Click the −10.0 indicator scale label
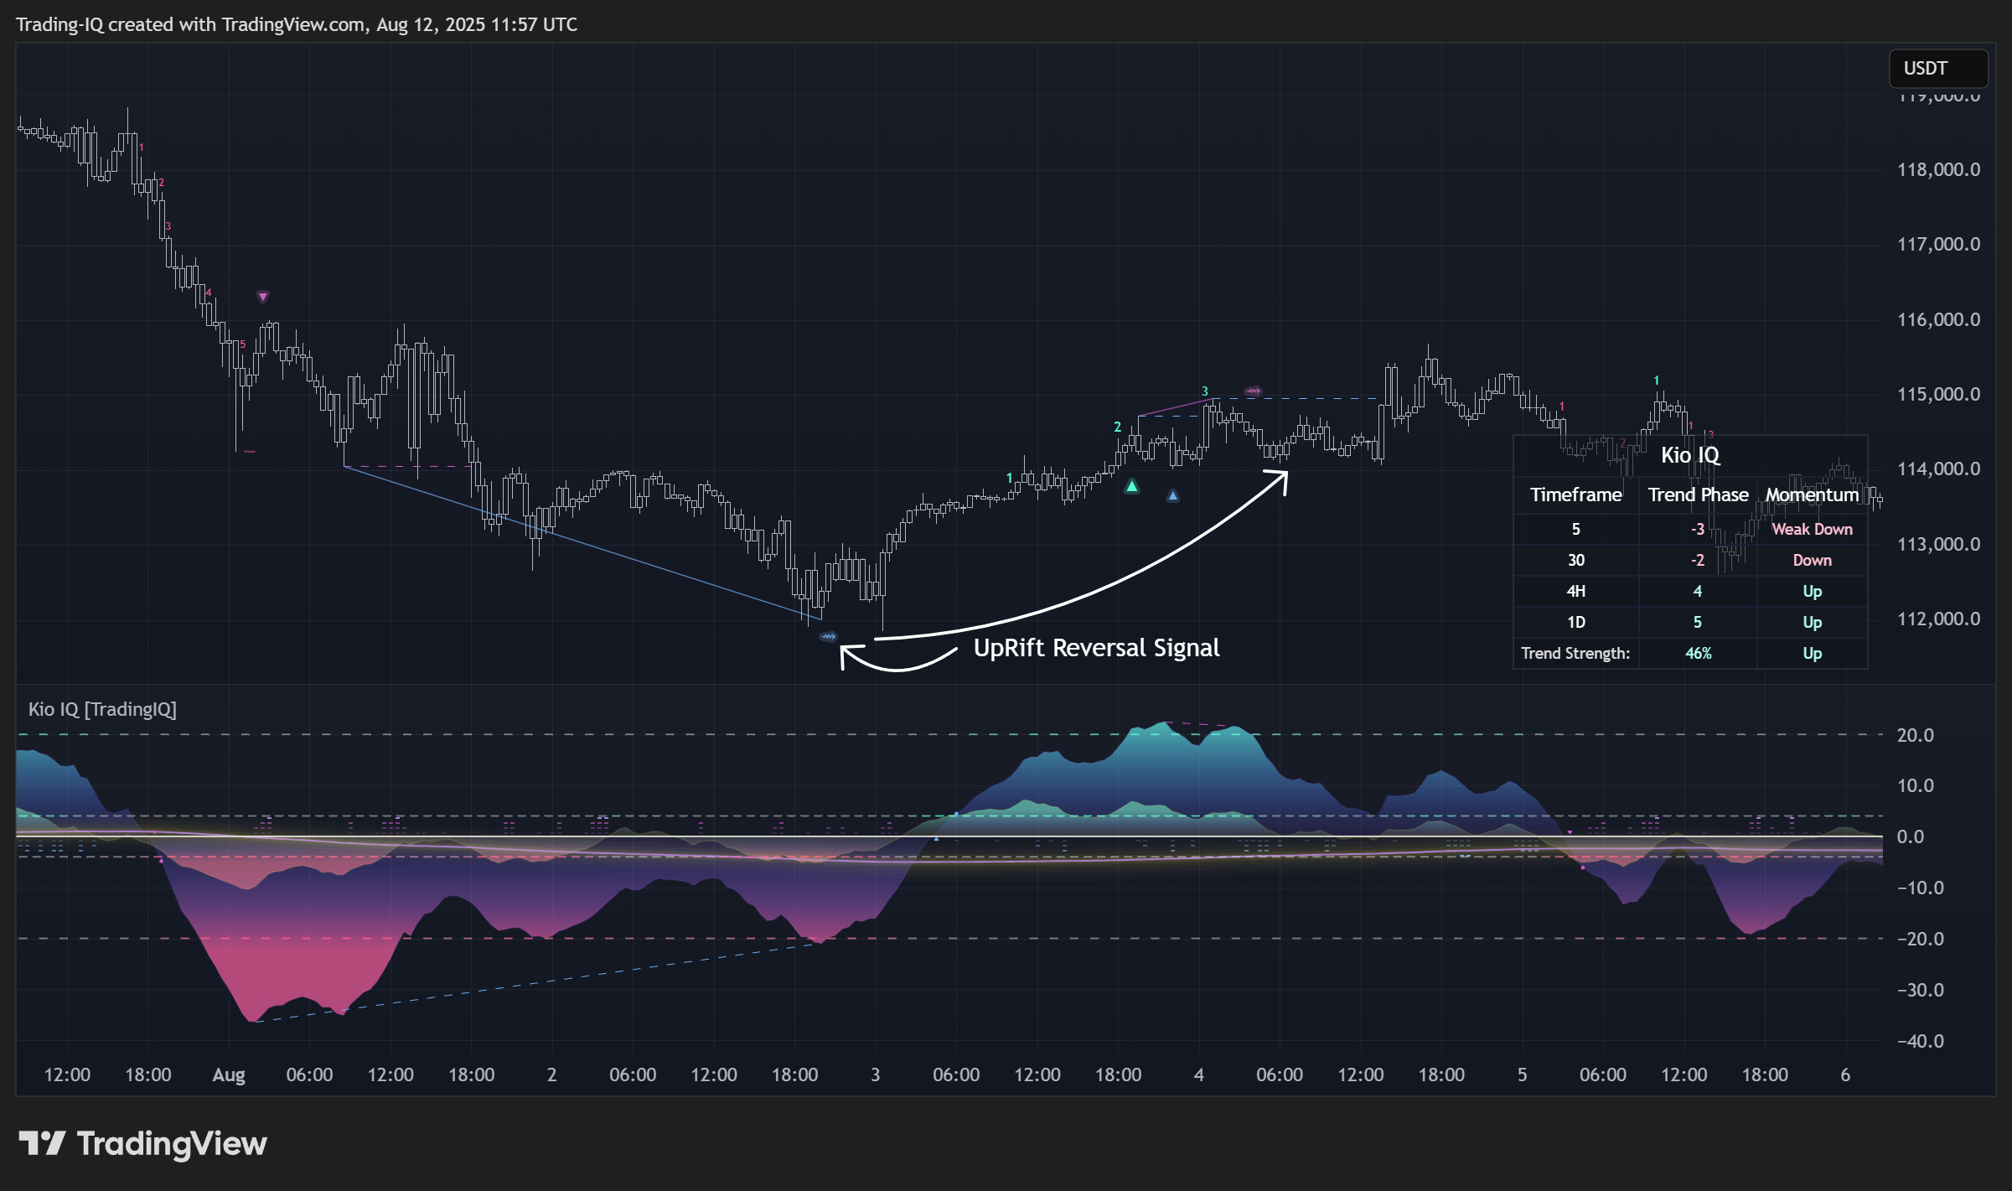Image resolution: width=2012 pixels, height=1191 pixels. coord(1920,888)
